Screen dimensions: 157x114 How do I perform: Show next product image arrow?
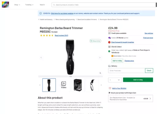[100, 57]
